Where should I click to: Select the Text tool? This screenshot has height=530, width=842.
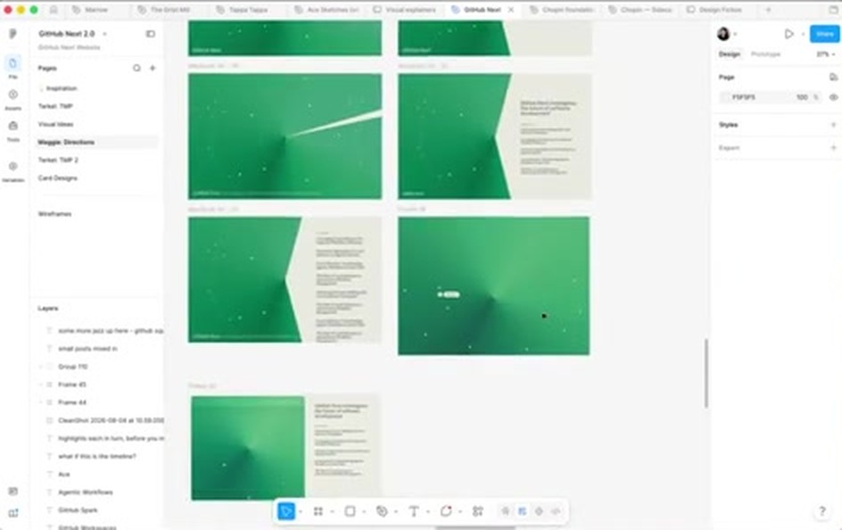pyautogui.click(x=414, y=511)
